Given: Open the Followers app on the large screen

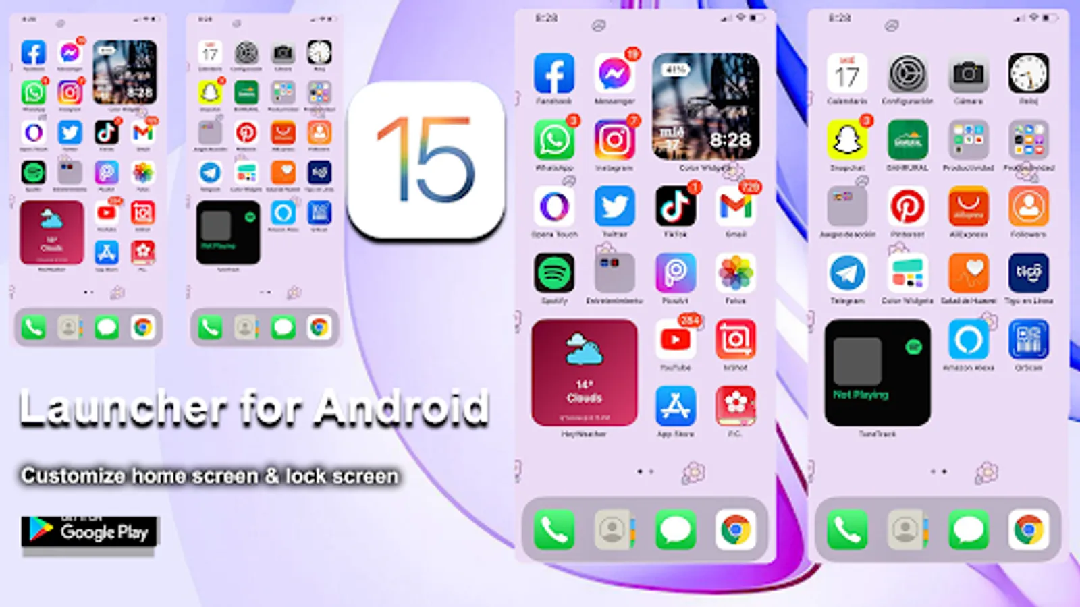Looking at the screenshot, I should click(1029, 206).
